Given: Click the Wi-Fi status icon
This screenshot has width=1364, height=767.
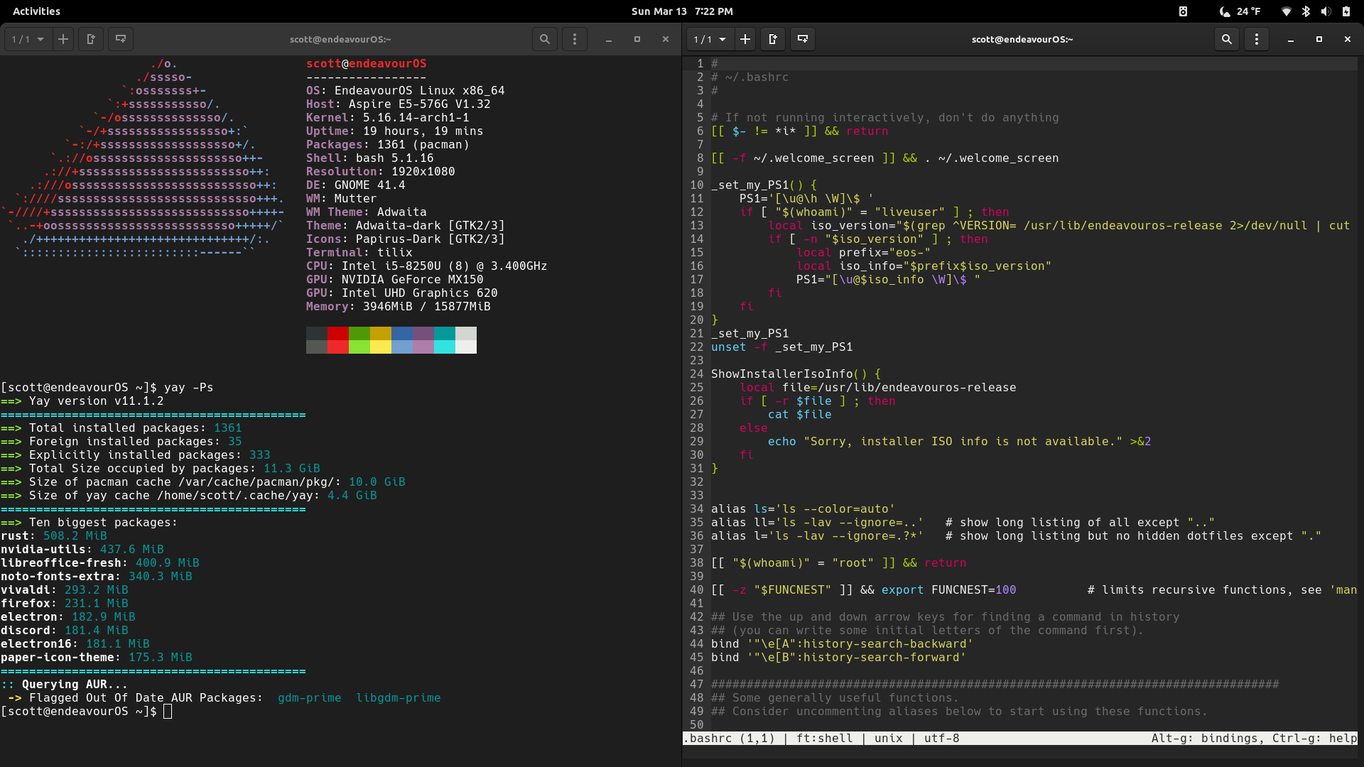Looking at the screenshot, I should 1287,11.
